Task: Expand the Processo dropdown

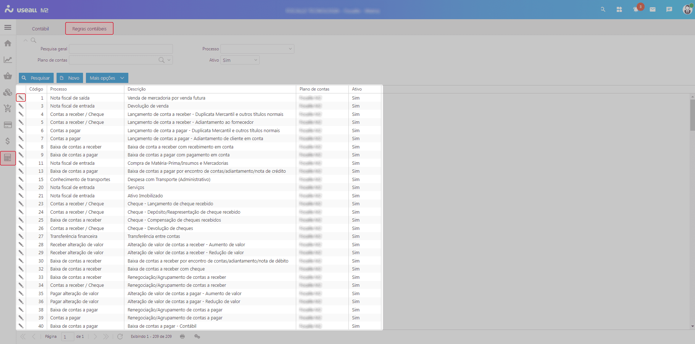Action: pyautogui.click(x=257, y=49)
